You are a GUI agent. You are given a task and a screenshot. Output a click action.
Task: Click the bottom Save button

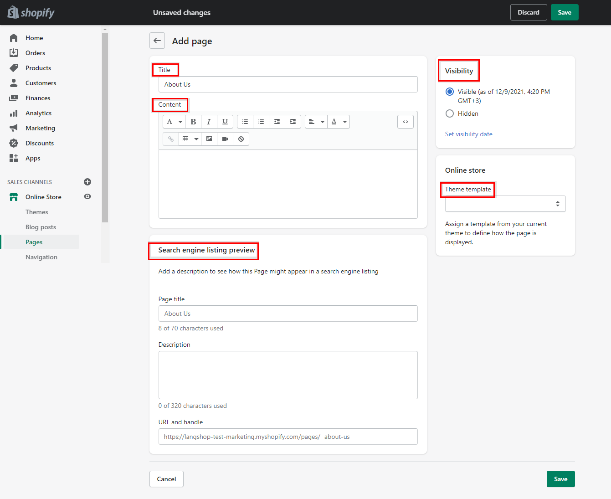561,479
